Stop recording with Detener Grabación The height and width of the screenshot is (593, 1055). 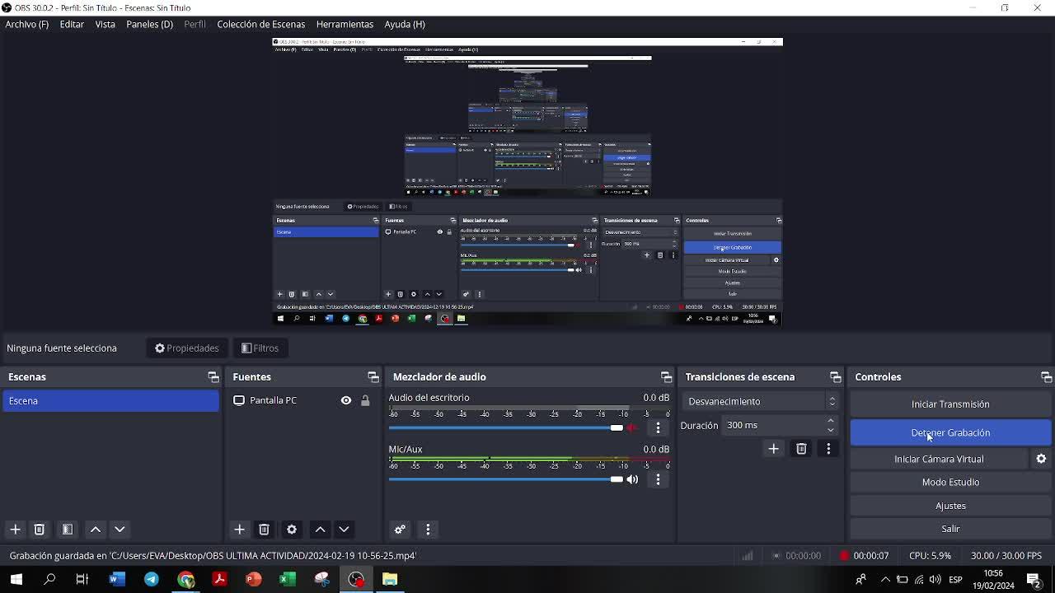(950, 432)
